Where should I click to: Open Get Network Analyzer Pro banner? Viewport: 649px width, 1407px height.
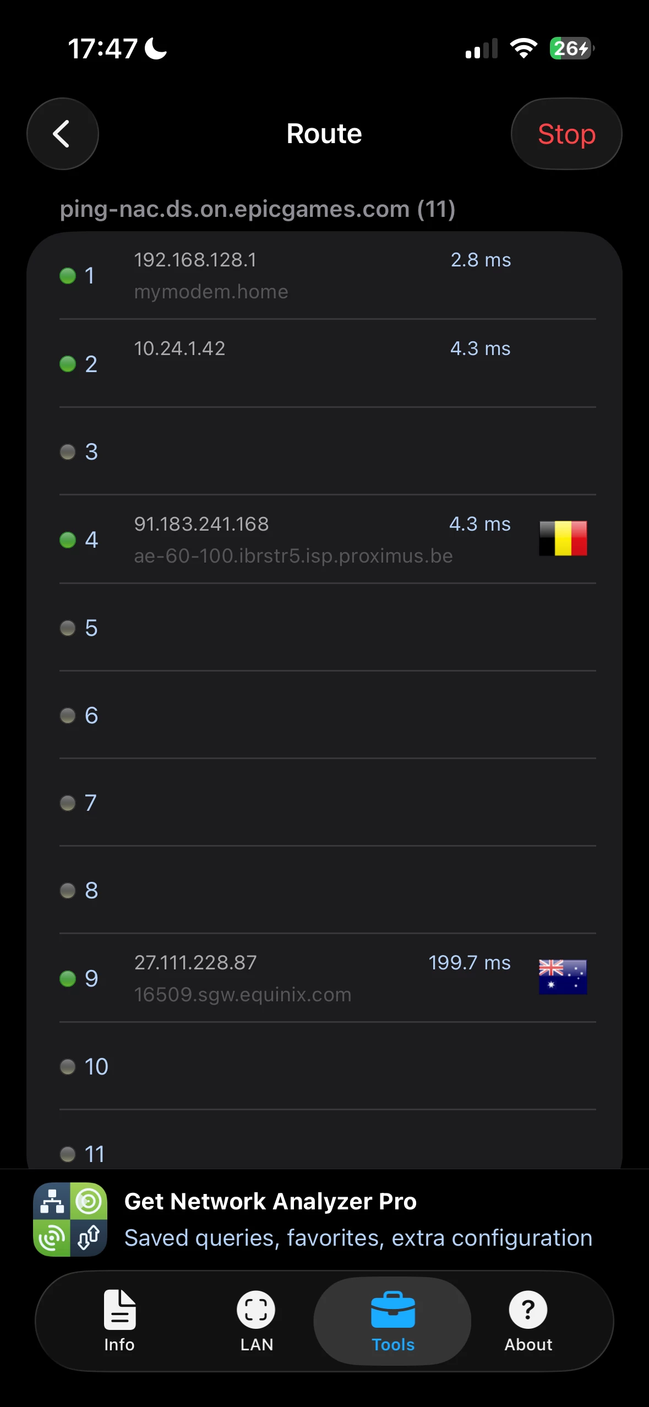point(325,1219)
